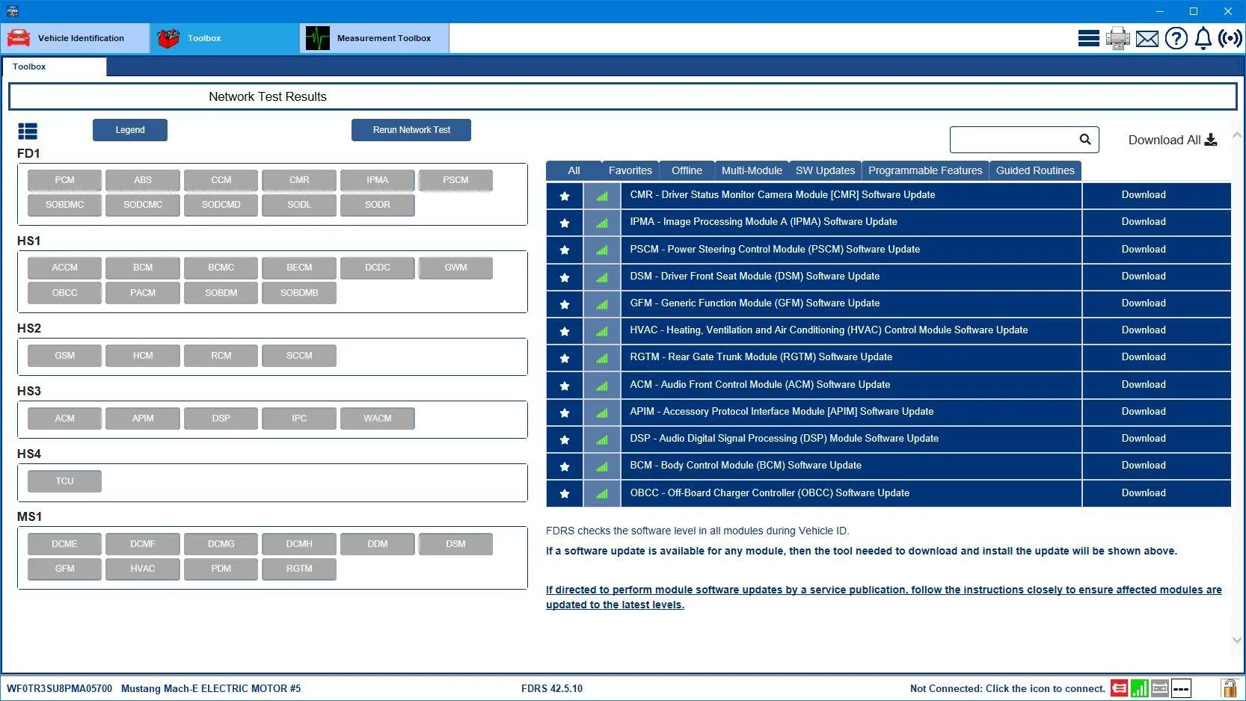Select the Multi-Module tab
The width and height of the screenshot is (1246, 701).
point(752,170)
